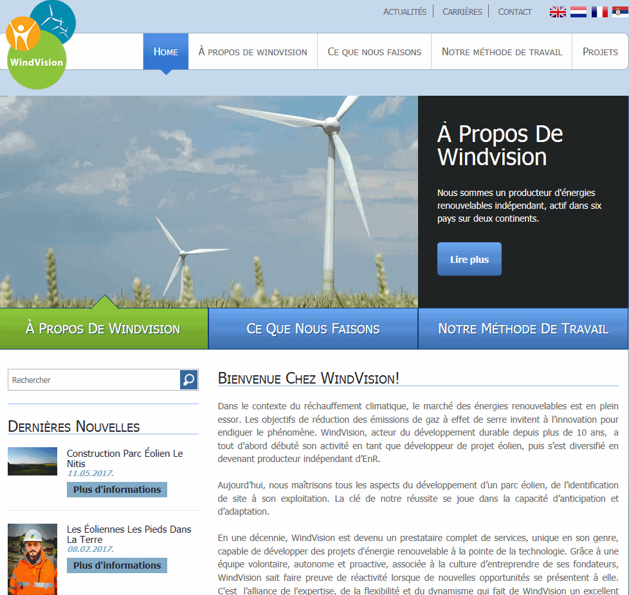Click the date 08.02.2017.
The height and width of the screenshot is (595, 629).
click(x=90, y=549)
